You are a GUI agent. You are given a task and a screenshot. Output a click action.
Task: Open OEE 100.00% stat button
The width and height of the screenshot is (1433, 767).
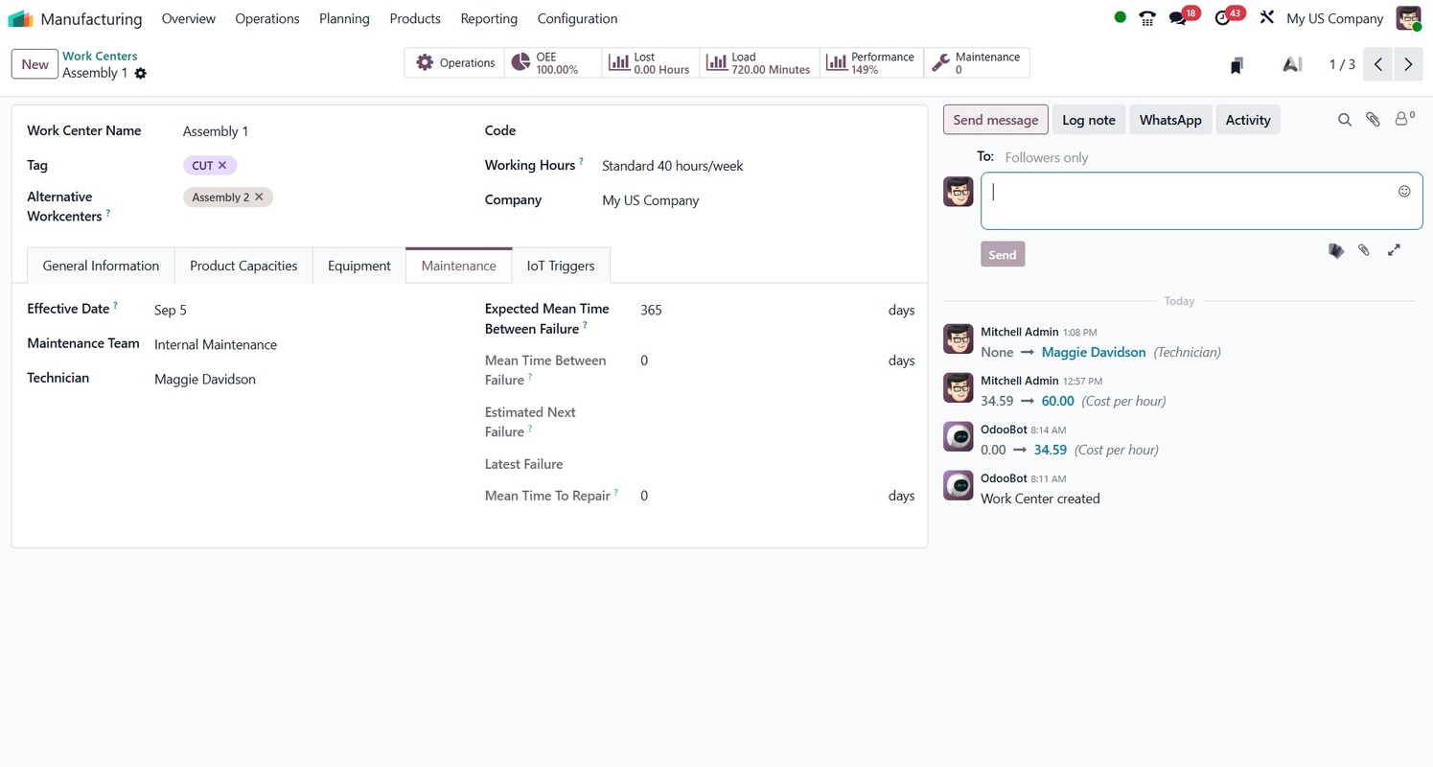pos(553,63)
